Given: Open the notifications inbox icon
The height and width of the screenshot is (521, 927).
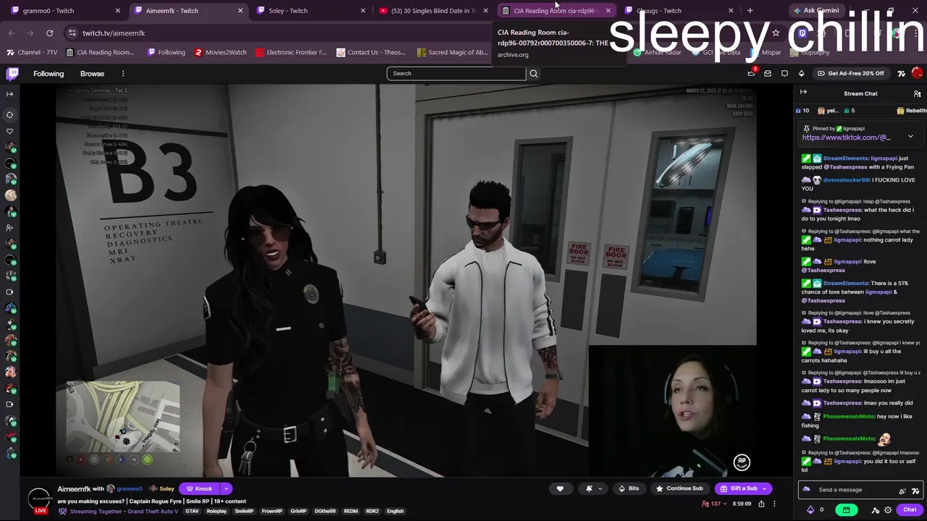Looking at the screenshot, I should click(x=768, y=73).
